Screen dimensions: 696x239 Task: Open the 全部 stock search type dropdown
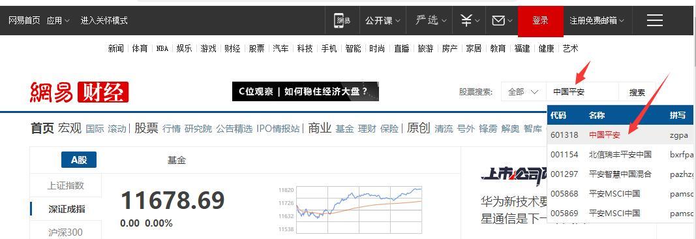(523, 92)
